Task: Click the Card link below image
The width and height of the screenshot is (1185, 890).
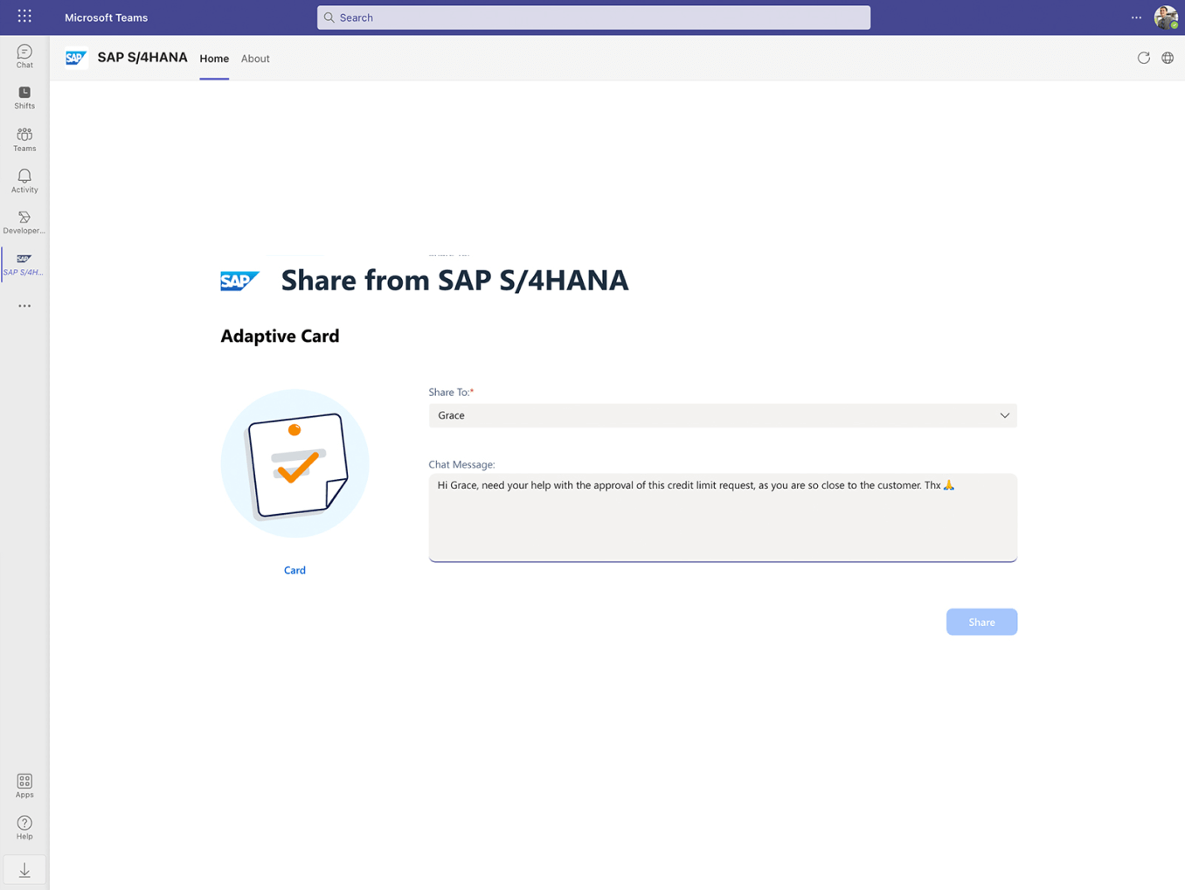Action: click(295, 570)
